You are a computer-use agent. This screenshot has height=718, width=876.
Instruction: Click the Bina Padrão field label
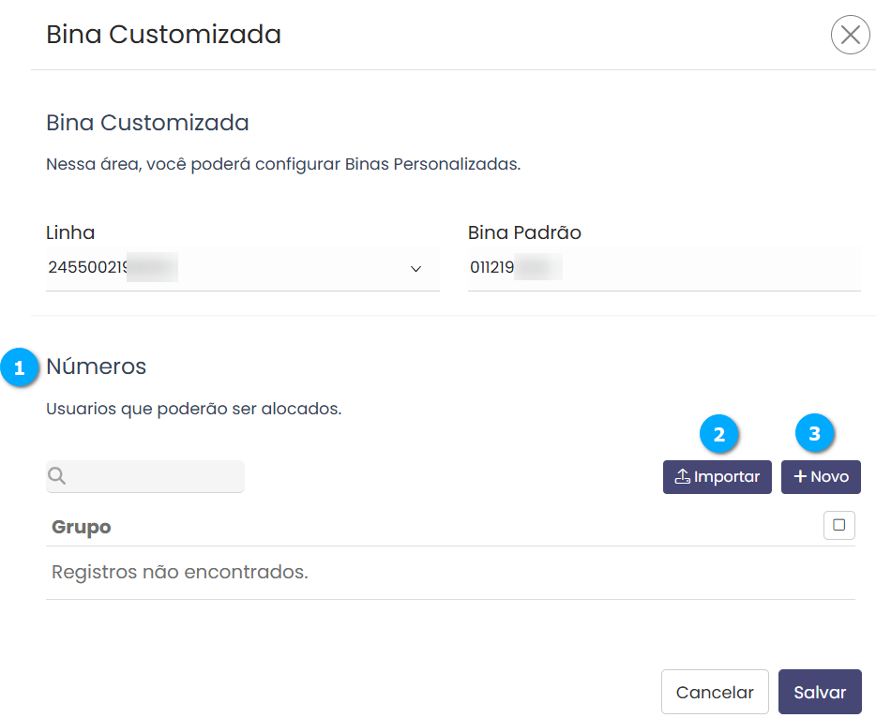(x=524, y=232)
